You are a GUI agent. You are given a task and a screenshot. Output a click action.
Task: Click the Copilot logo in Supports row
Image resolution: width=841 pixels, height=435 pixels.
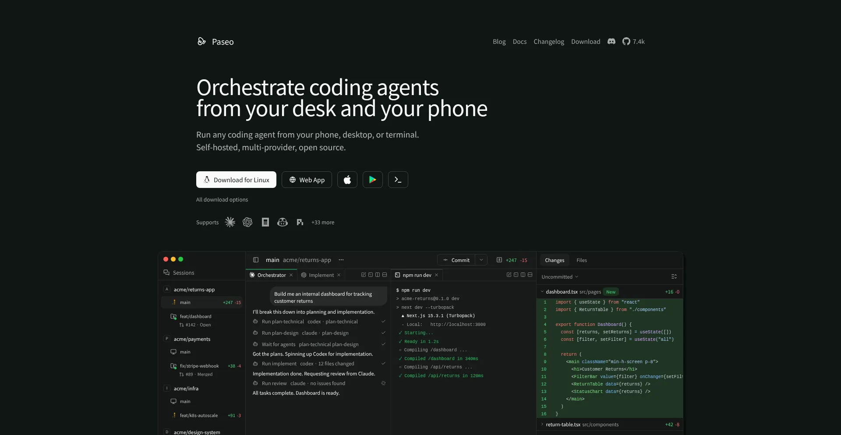tap(283, 222)
